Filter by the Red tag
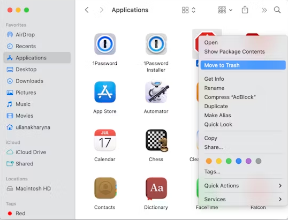Screen dimensions: 288x220 click(x=37, y=214)
